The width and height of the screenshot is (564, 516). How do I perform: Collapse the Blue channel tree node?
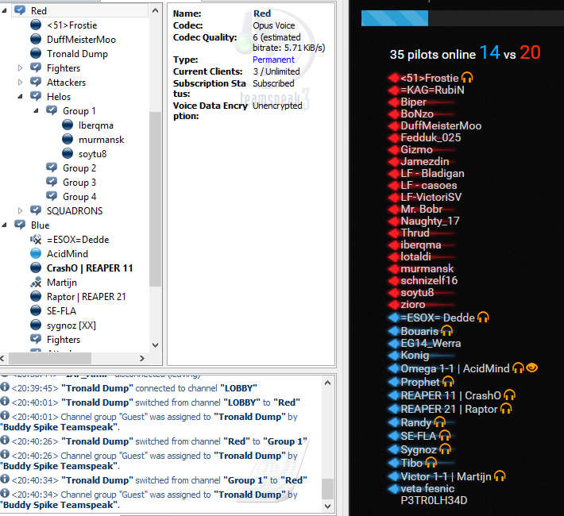[4, 225]
